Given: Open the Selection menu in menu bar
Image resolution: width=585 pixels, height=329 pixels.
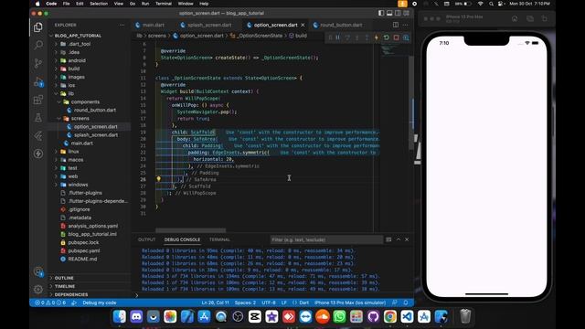Looking at the screenshot, I should pyautogui.click(x=99, y=4).
